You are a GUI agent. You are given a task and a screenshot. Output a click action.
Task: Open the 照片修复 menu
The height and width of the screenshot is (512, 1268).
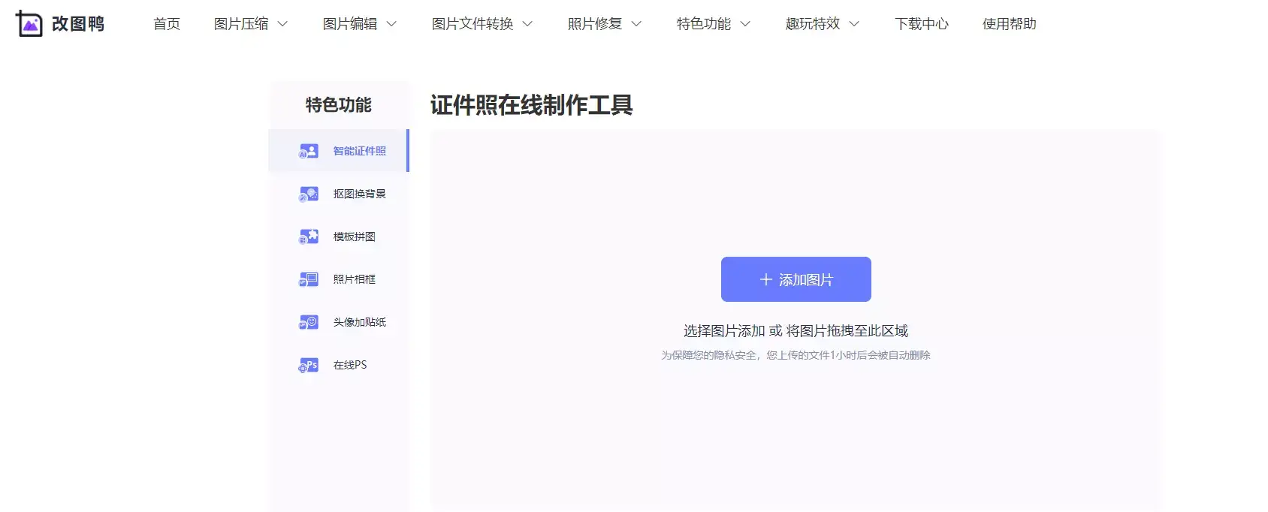595,24
